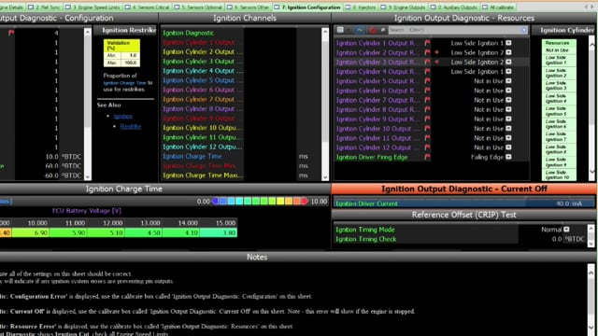The width and height of the screenshot is (598, 336).
Task: Click red flag icon for Ignition Cylinder 7 Output Resource
Action: (427, 100)
